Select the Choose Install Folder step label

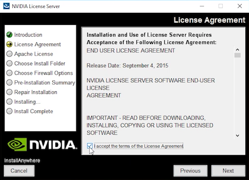click(x=40, y=63)
